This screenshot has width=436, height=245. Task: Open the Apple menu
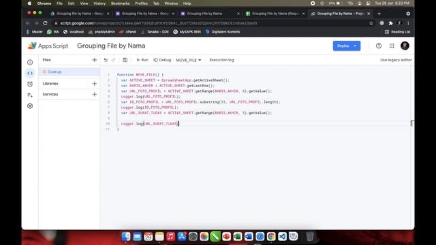click(x=29, y=3)
